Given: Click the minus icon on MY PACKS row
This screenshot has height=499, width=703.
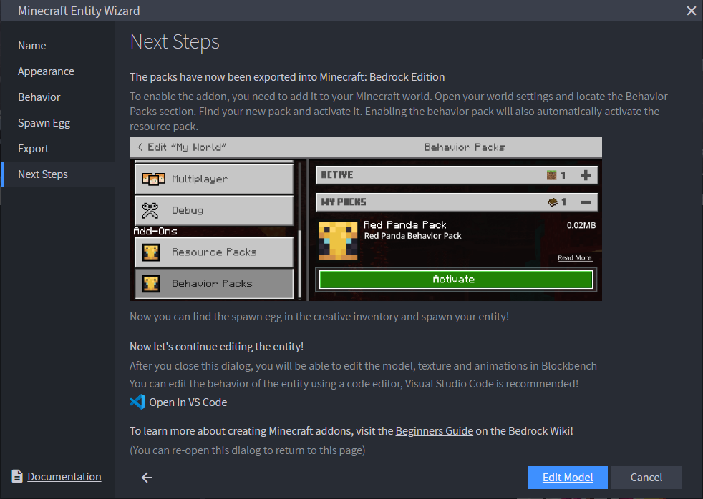Looking at the screenshot, I should click(586, 202).
